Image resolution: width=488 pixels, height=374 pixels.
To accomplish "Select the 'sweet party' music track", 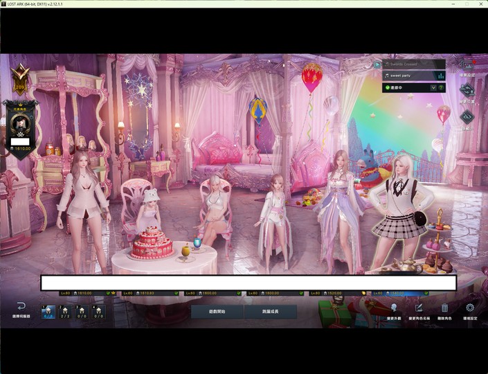I will point(414,75).
